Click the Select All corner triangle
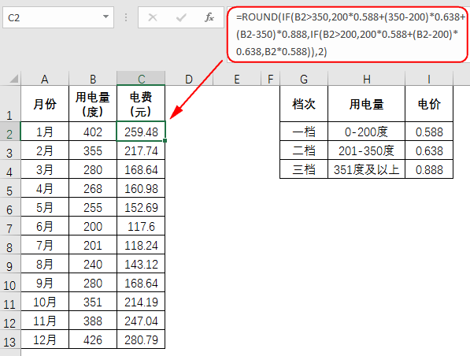This screenshot has width=470, height=356. pyautogui.click(x=14, y=79)
